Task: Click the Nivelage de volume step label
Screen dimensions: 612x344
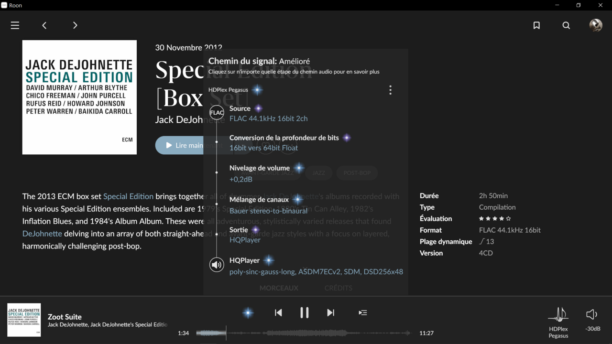Action: click(260, 168)
